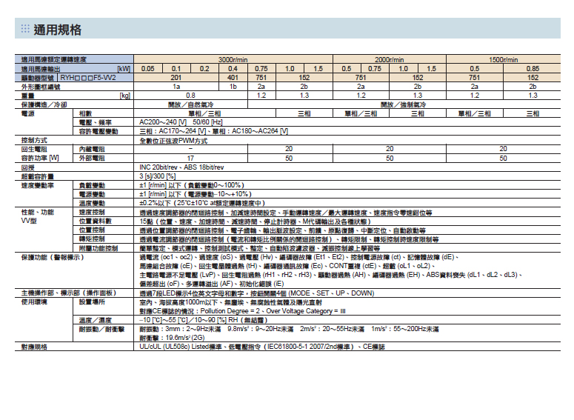This screenshot has width=574, height=420.
Task: Click the 0.8 weight value cell
Action: click(x=190, y=96)
